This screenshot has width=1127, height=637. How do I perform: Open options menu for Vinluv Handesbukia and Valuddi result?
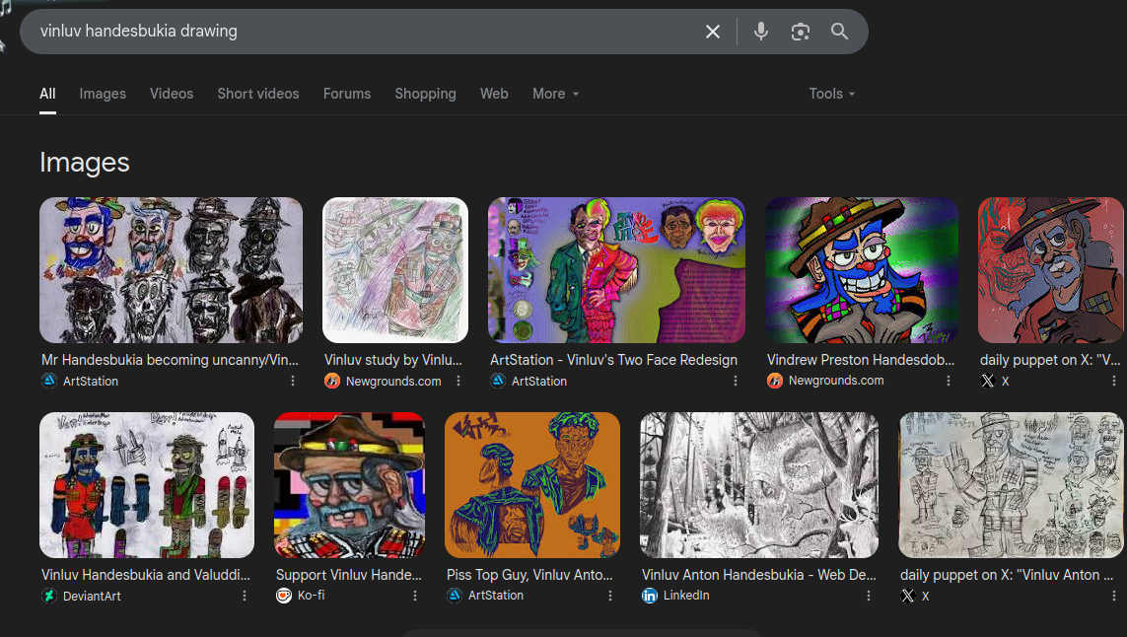point(245,596)
